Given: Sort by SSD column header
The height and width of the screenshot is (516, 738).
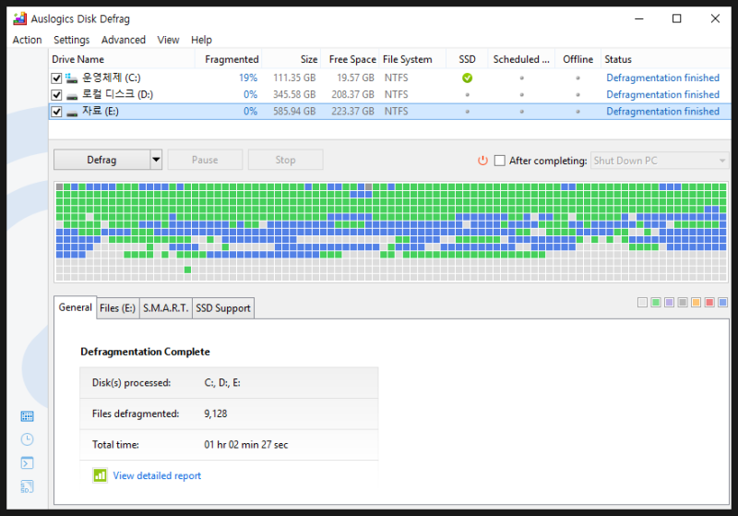Looking at the screenshot, I should tap(467, 59).
